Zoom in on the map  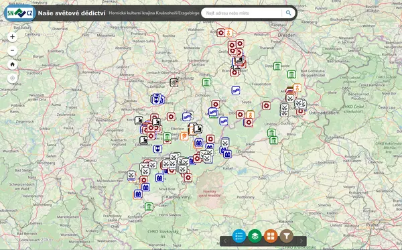point(12,37)
